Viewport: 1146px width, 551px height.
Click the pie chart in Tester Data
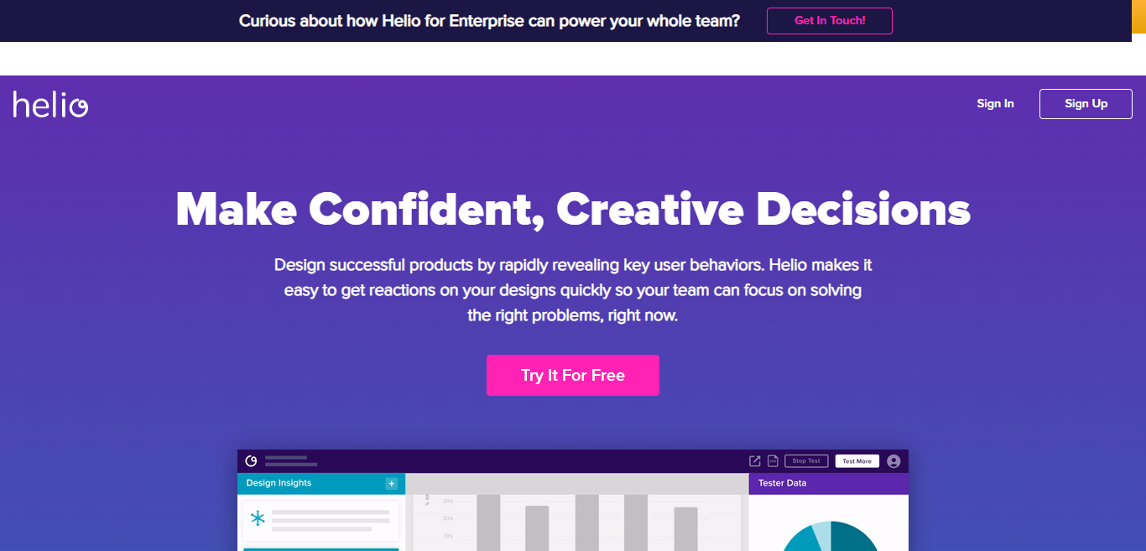tap(831, 537)
